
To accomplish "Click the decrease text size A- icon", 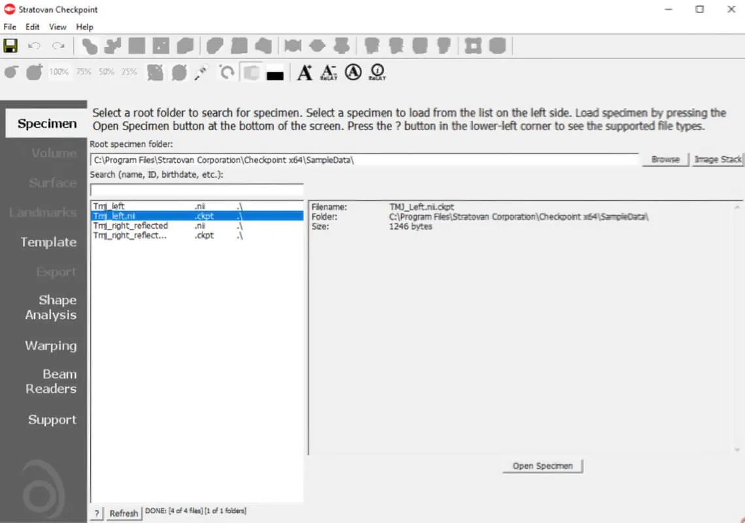I will click(x=329, y=72).
